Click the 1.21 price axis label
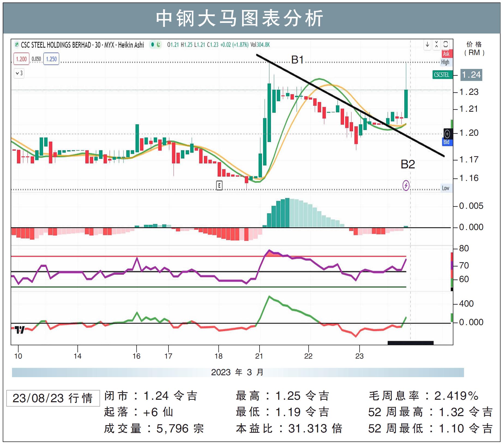503x445 pixels. 469,109
